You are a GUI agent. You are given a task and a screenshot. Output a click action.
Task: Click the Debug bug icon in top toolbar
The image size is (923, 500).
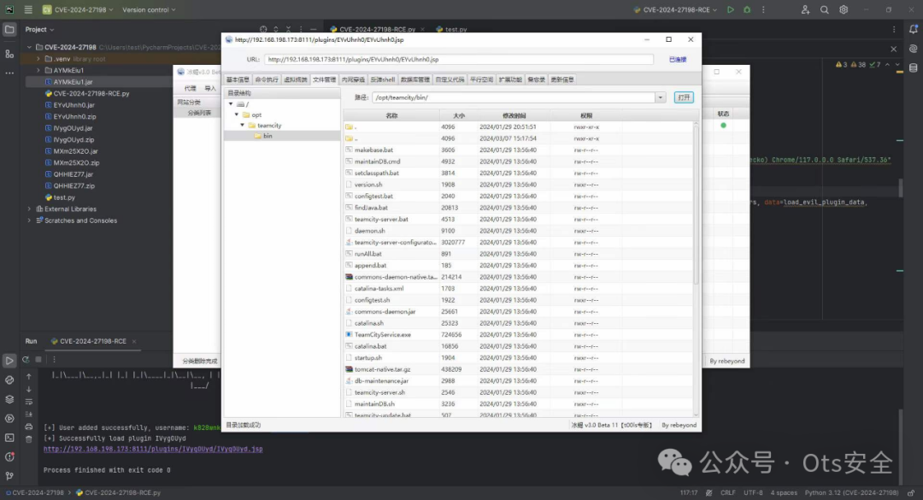coord(747,9)
